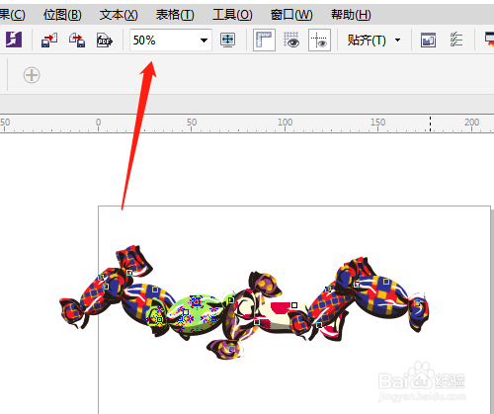This screenshot has height=414, width=494.
Task: Expand the zoom level dropdown arrow
Action: pyautogui.click(x=204, y=41)
